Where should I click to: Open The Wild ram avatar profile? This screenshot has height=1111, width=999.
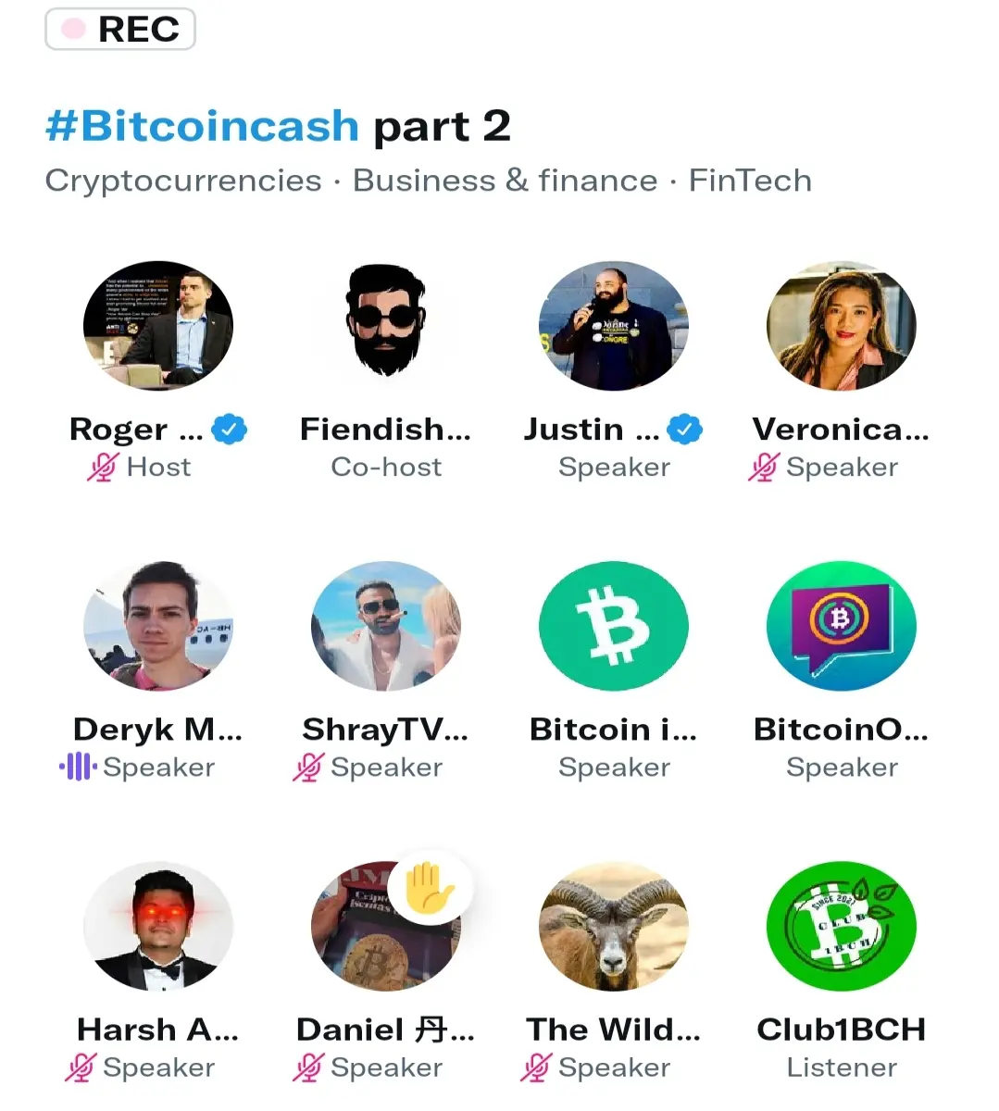click(614, 926)
